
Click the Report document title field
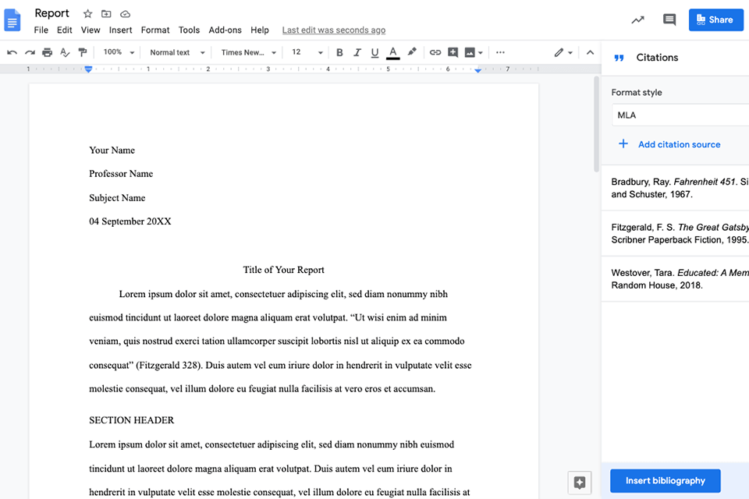52,13
